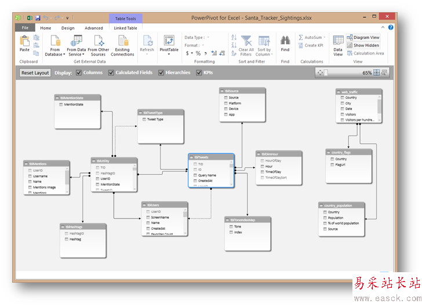Open Calculation Area

coord(365,53)
